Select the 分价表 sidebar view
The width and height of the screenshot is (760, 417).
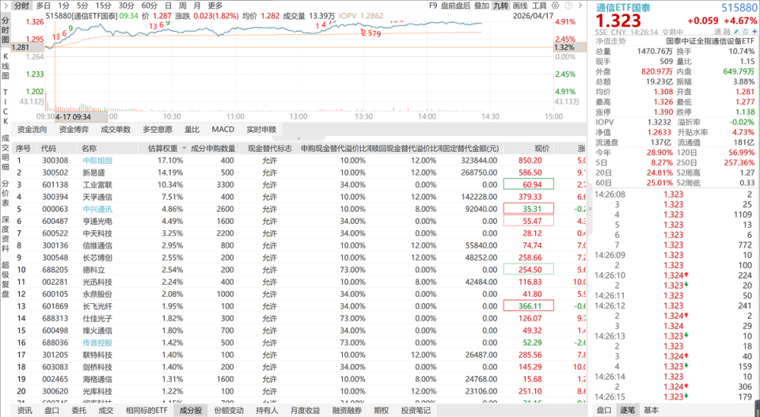pos(6,194)
